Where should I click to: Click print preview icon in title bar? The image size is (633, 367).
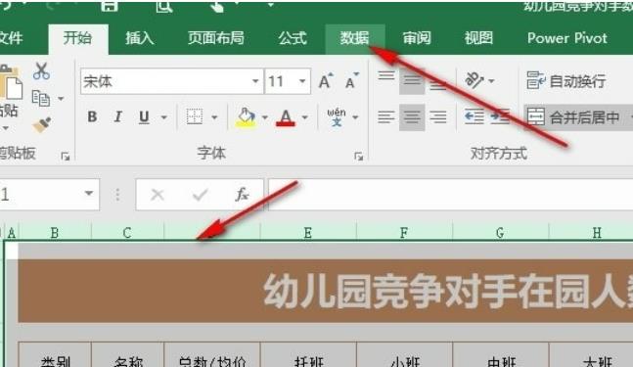pos(164,6)
